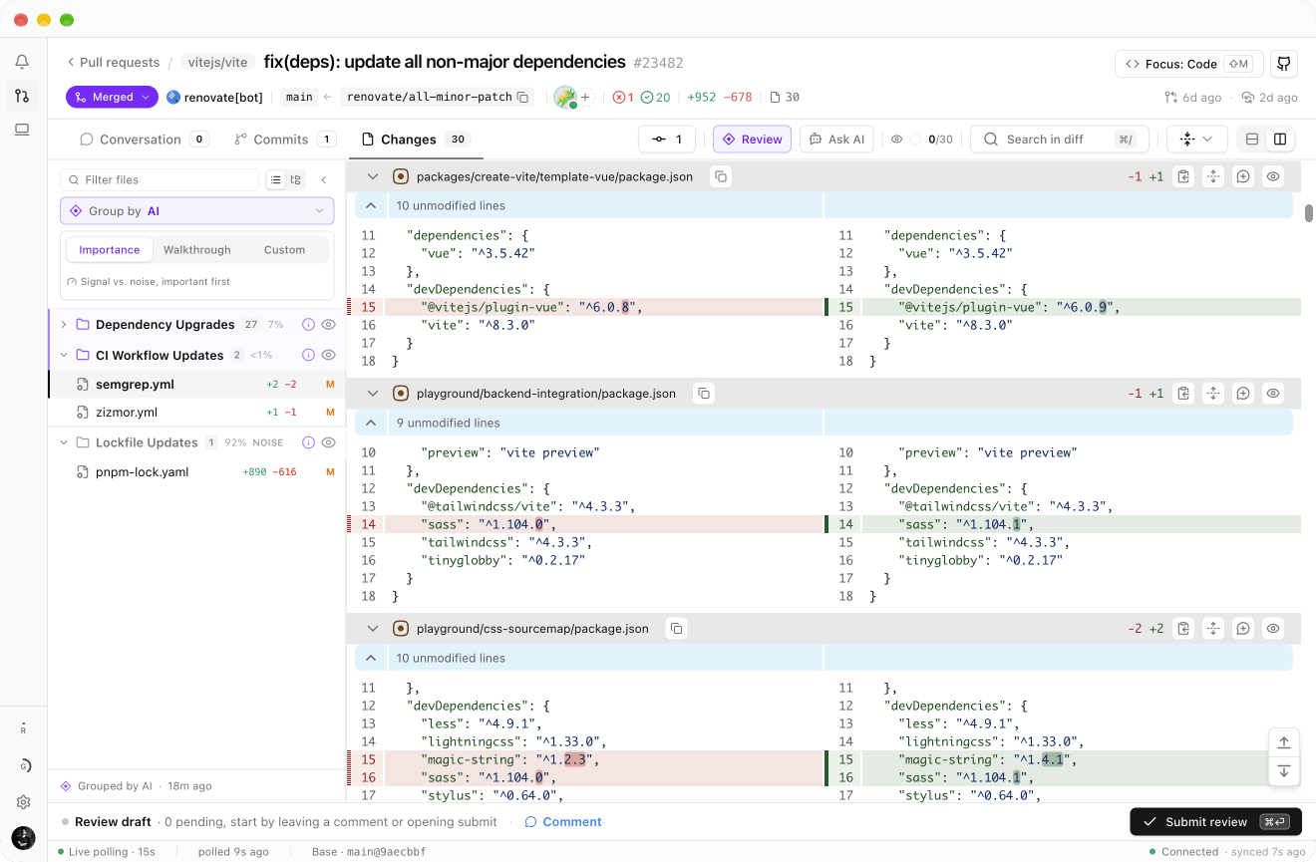Viewport: 1316px width, 862px height.
Task: Copy the template-vue/package.json file path
Action: (x=721, y=176)
